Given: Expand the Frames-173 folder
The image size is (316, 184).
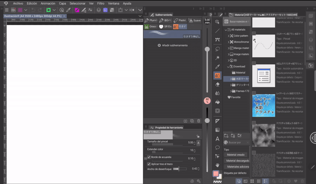Looking at the screenshot, I should pos(231,91).
